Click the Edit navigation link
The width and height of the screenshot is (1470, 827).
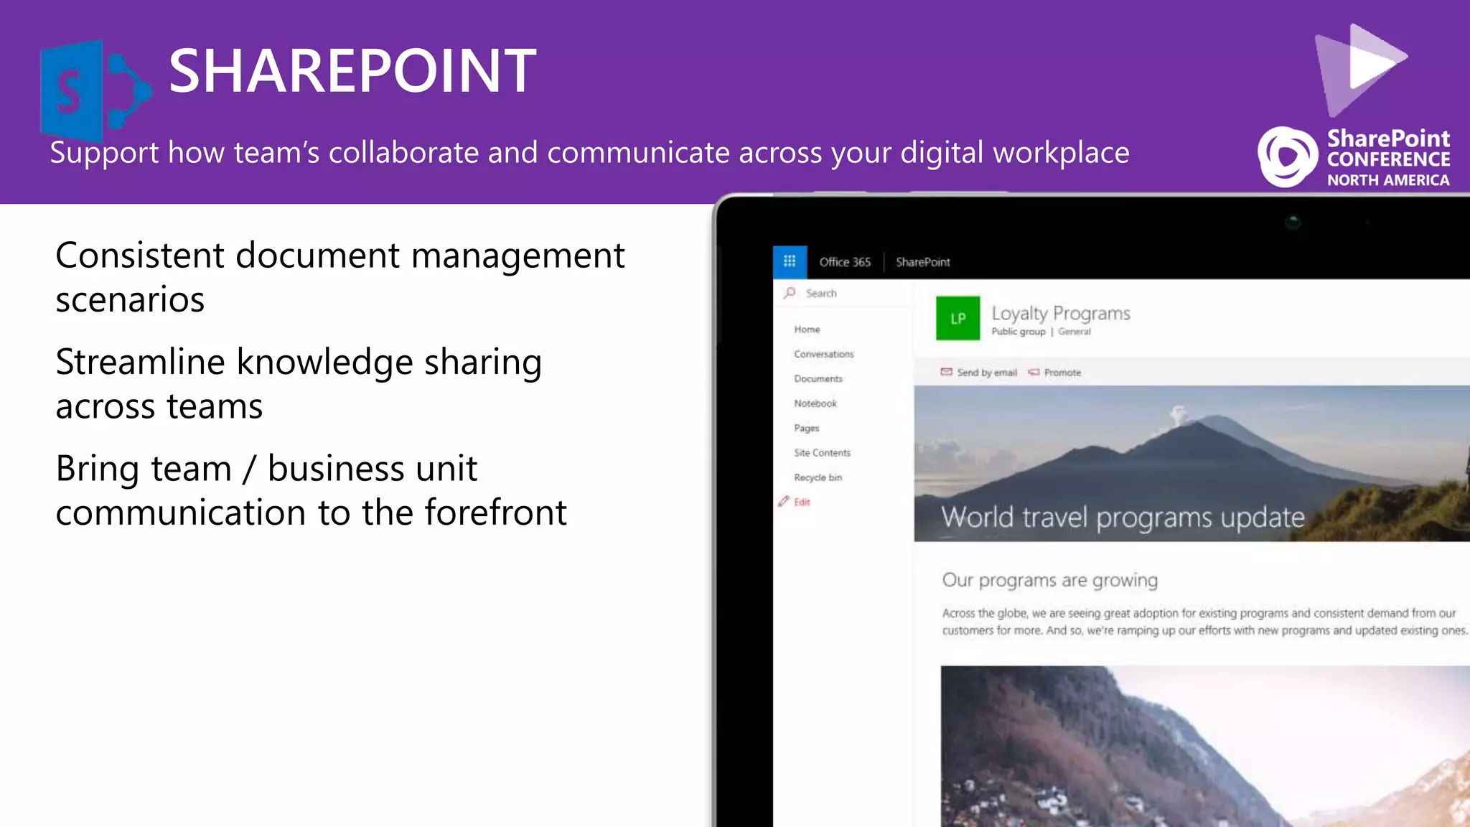[802, 502]
